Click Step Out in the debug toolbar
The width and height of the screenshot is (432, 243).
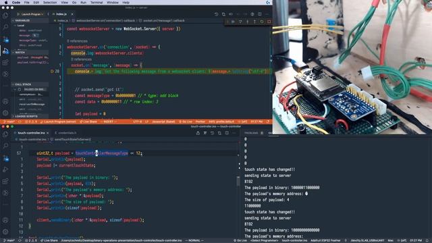click(x=254, y=22)
